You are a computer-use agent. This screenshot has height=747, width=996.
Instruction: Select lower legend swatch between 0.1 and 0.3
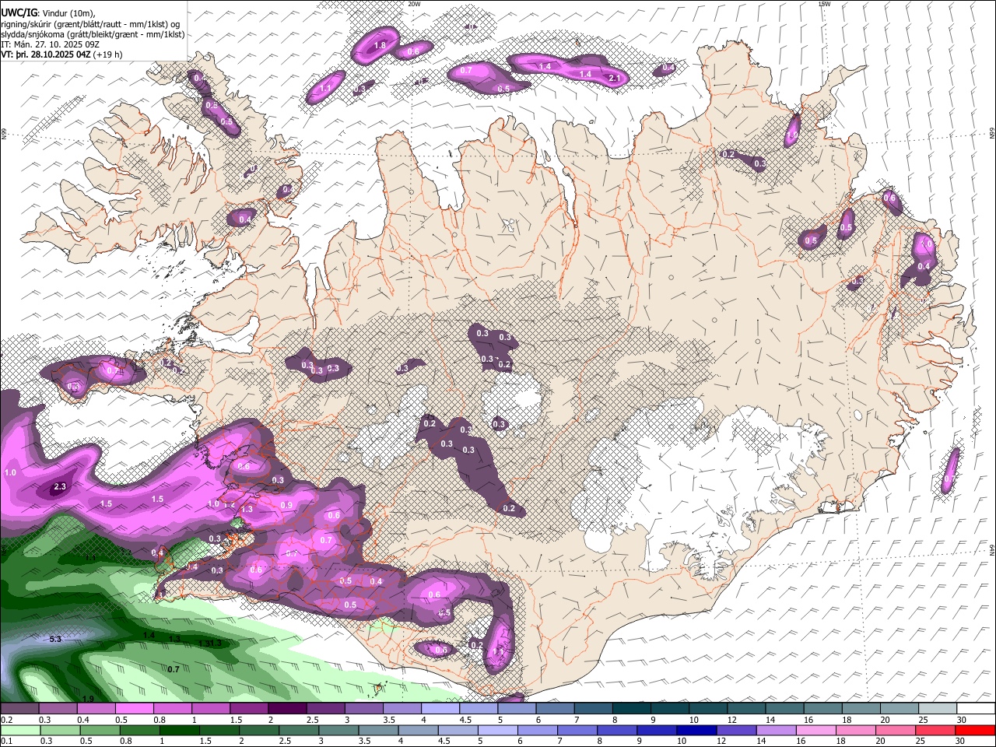[20, 730]
